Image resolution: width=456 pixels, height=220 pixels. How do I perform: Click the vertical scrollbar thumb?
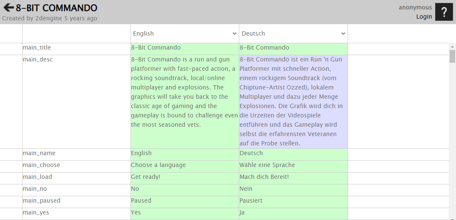(x=452, y=56)
